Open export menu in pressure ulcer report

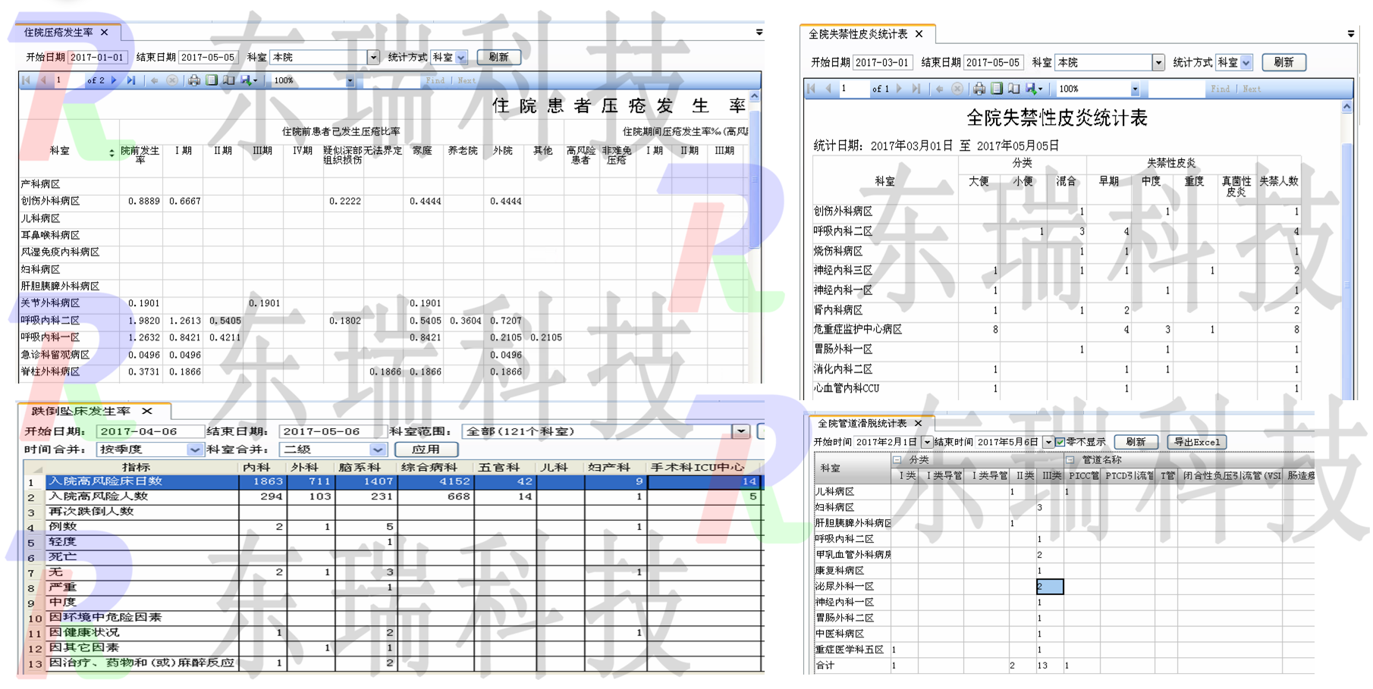coord(249,80)
